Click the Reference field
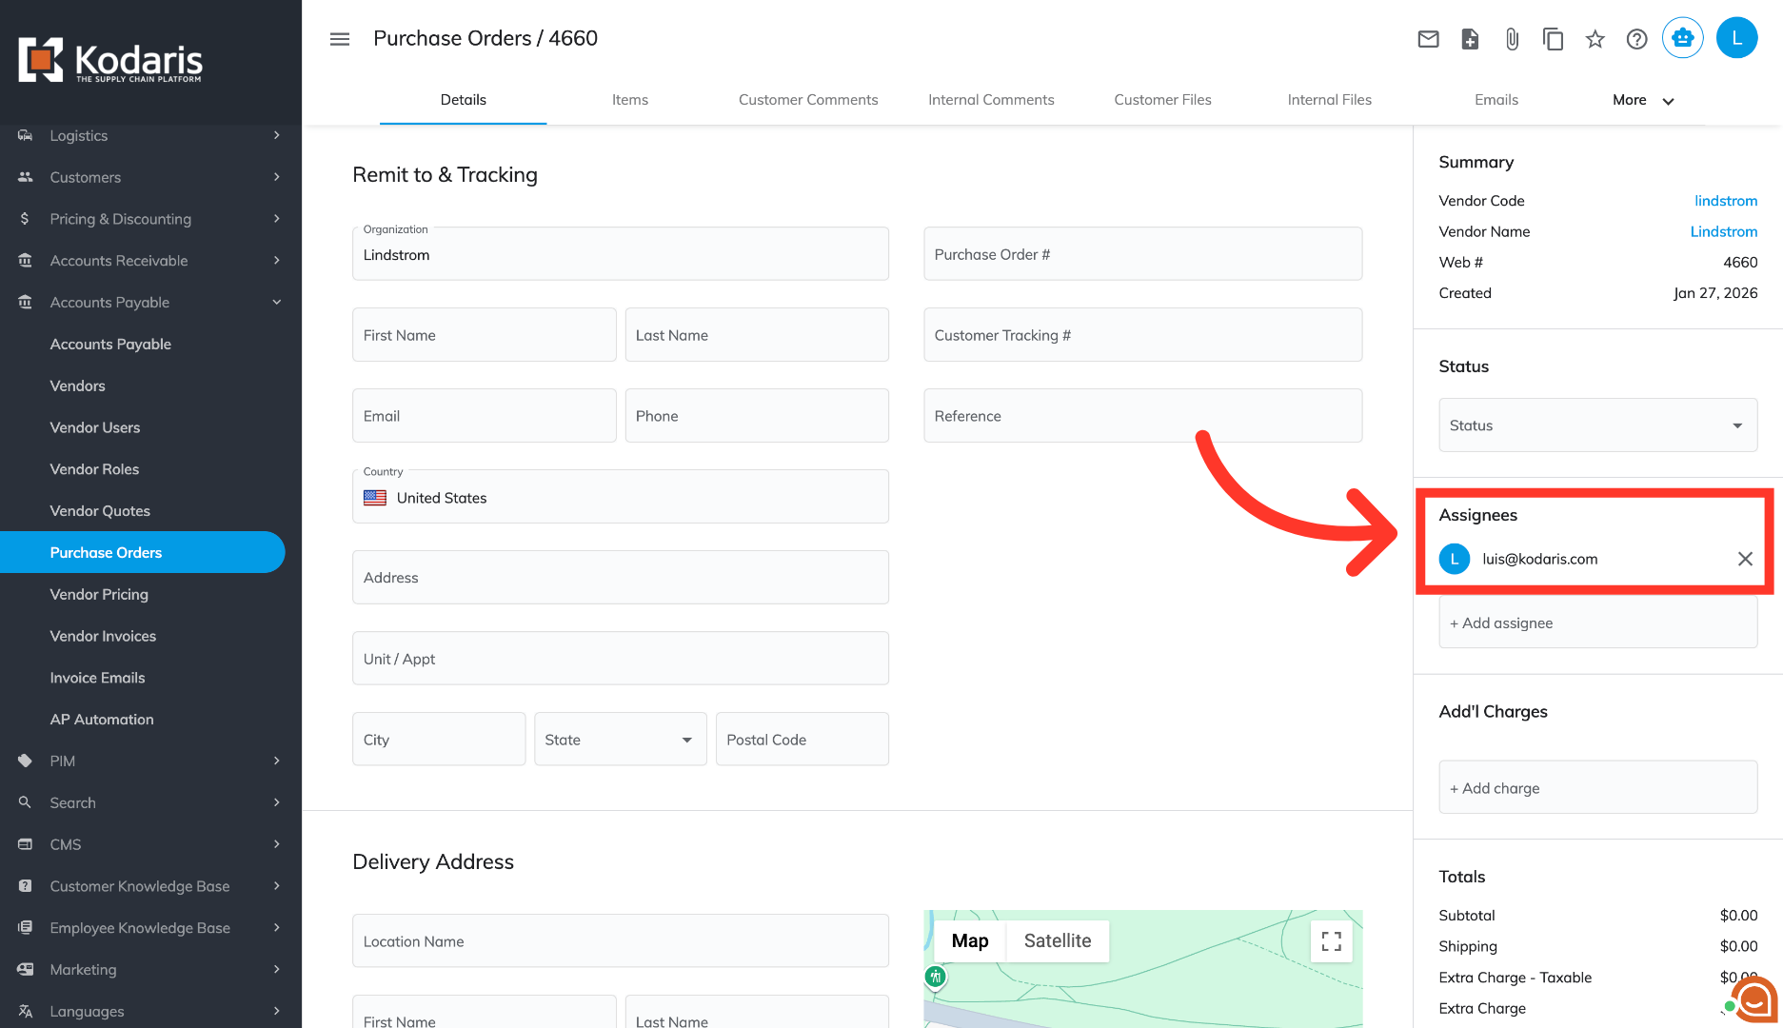Screen dimensions: 1783x1028 [x=1142, y=416]
